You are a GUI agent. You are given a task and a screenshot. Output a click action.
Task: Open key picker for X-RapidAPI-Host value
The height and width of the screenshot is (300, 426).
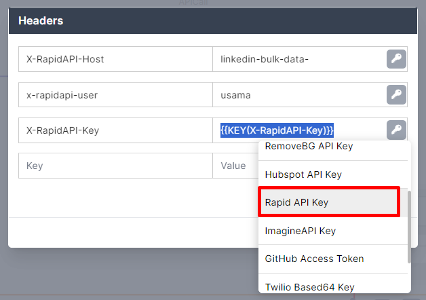point(396,59)
